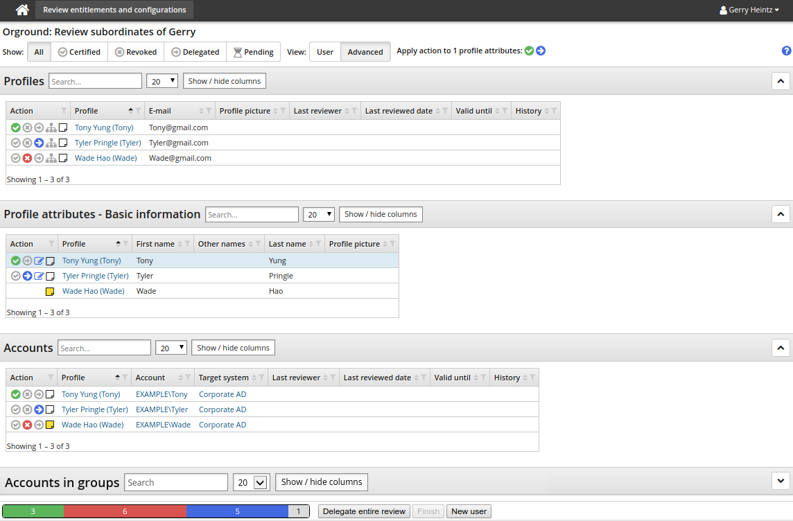Screen dimensions: 793x521
Task: Open the Gerry Heintz user menu
Action: pos(749,10)
